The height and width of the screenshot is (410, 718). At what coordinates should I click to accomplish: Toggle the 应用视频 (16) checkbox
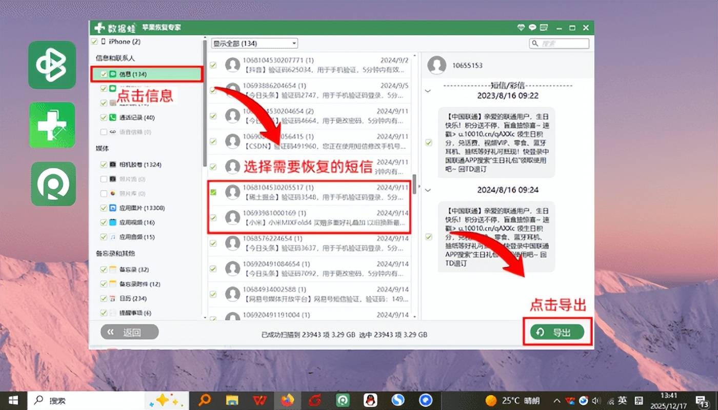(104, 222)
